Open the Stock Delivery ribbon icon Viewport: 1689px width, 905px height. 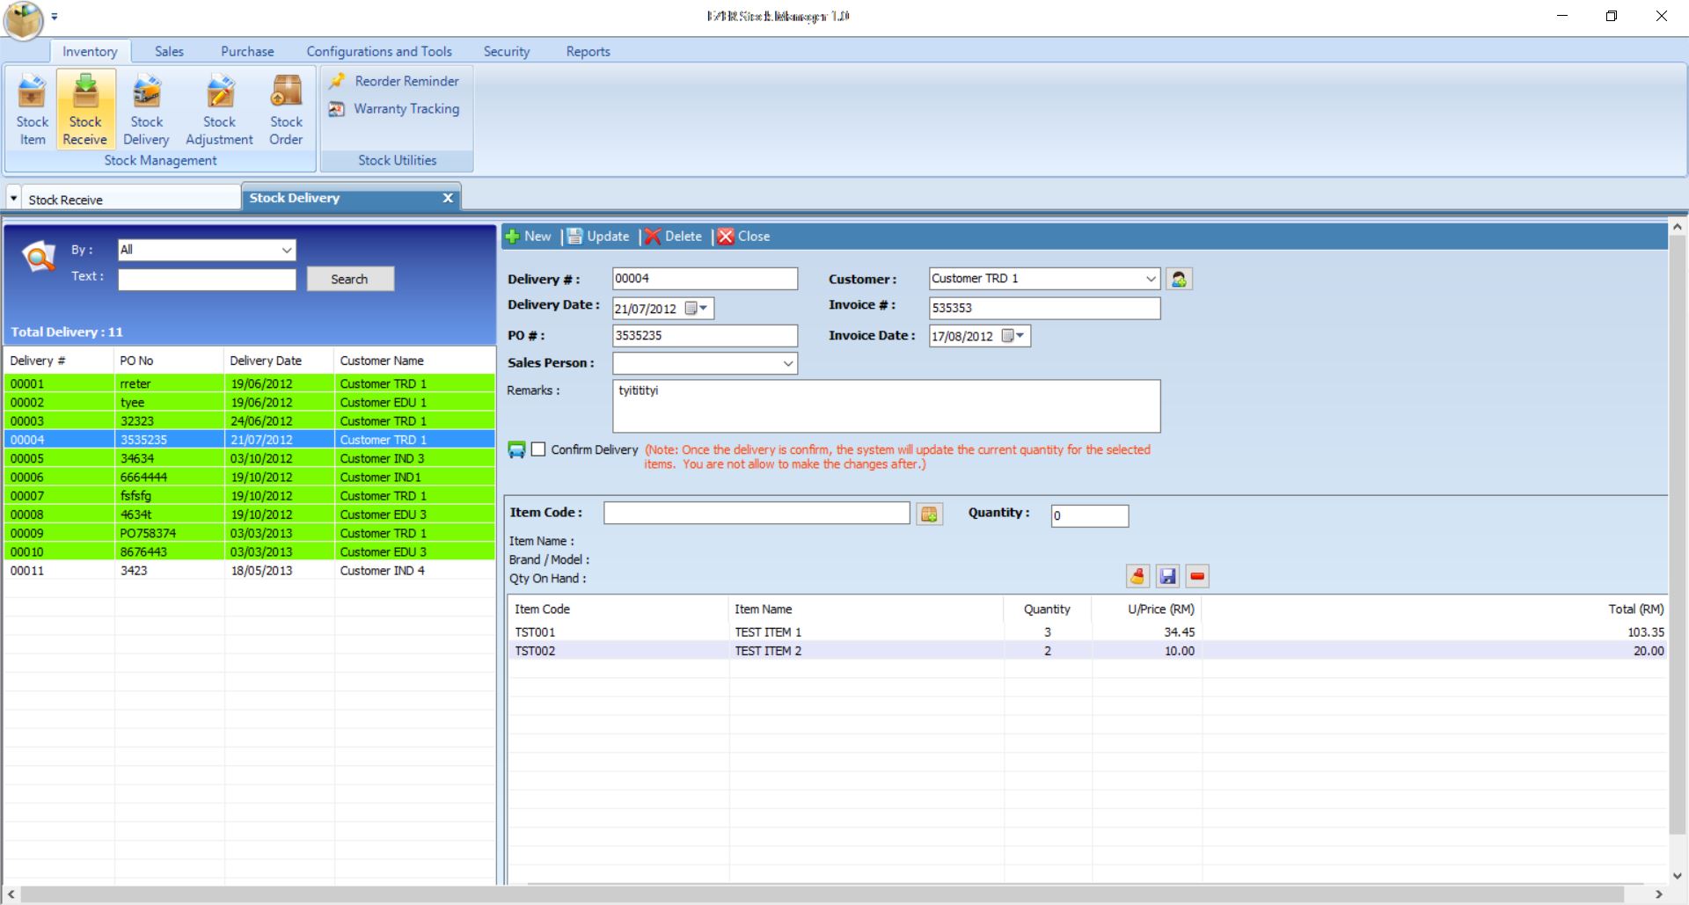coord(146,109)
